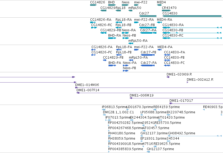Click the CG14830-RA transcript

click(x=192, y=28)
